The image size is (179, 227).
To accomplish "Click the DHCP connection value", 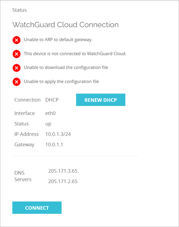I will click(x=52, y=100).
